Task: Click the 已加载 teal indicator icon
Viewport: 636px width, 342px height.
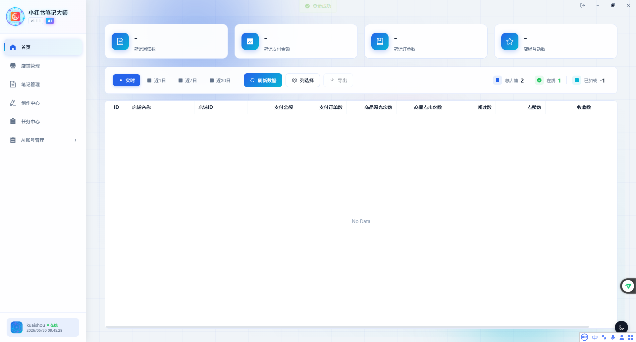Action: coord(577,80)
